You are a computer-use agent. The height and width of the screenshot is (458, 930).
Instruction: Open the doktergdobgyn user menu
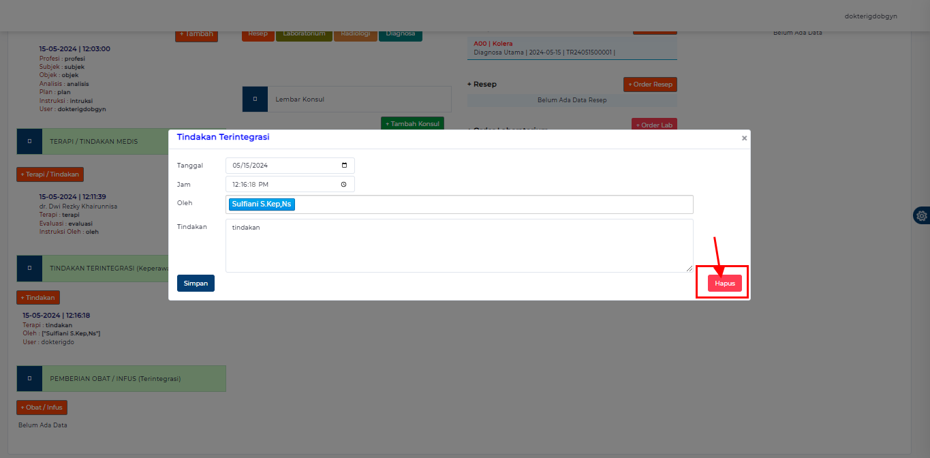(x=870, y=15)
